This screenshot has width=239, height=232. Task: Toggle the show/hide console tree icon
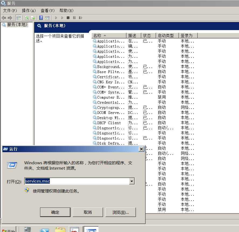click(19, 18)
